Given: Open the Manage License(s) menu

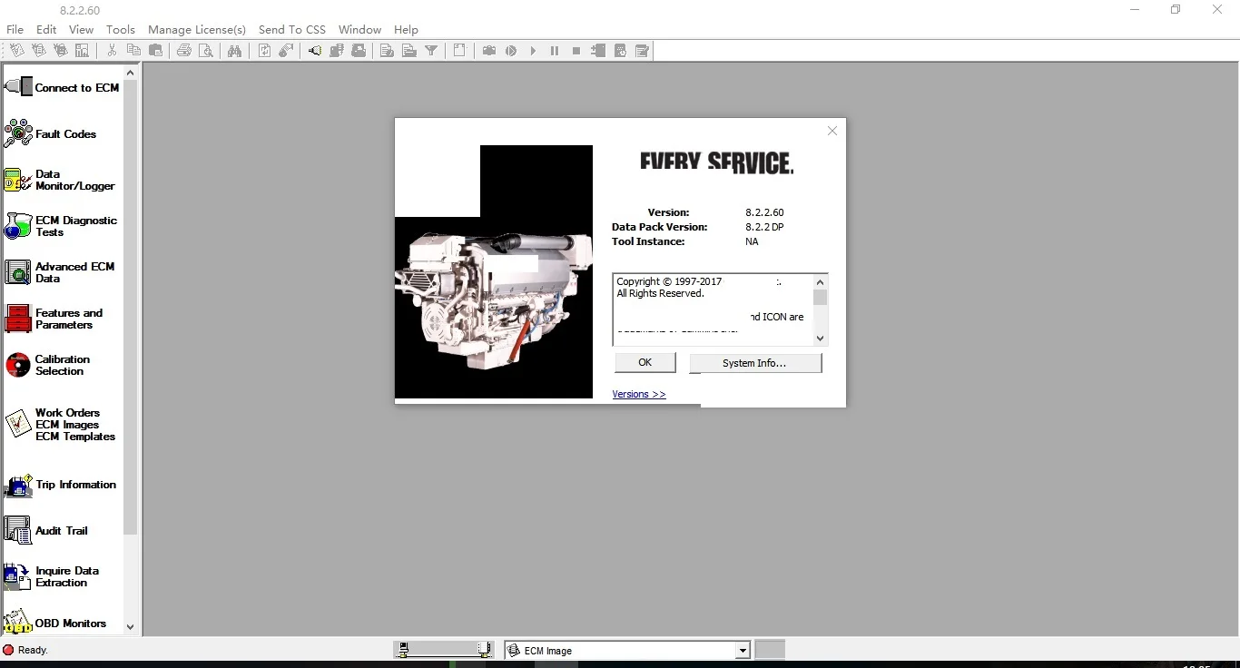Looking at the screenshot, I should point(197,29).
